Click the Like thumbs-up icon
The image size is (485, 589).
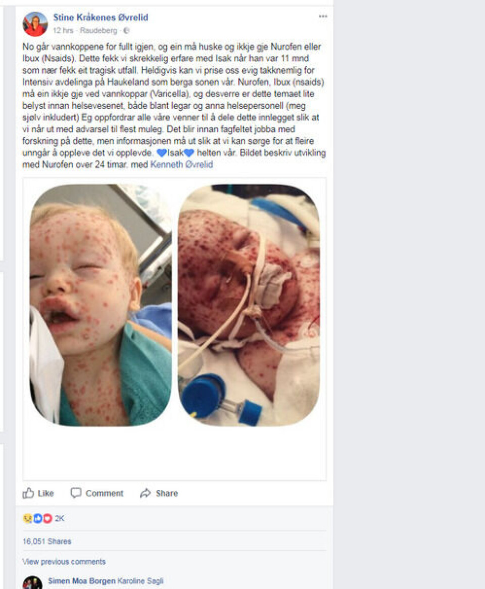[x=28, y=493]
